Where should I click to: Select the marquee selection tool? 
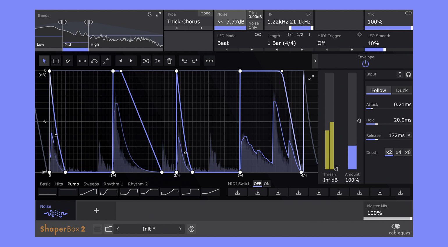coord(56,61)
